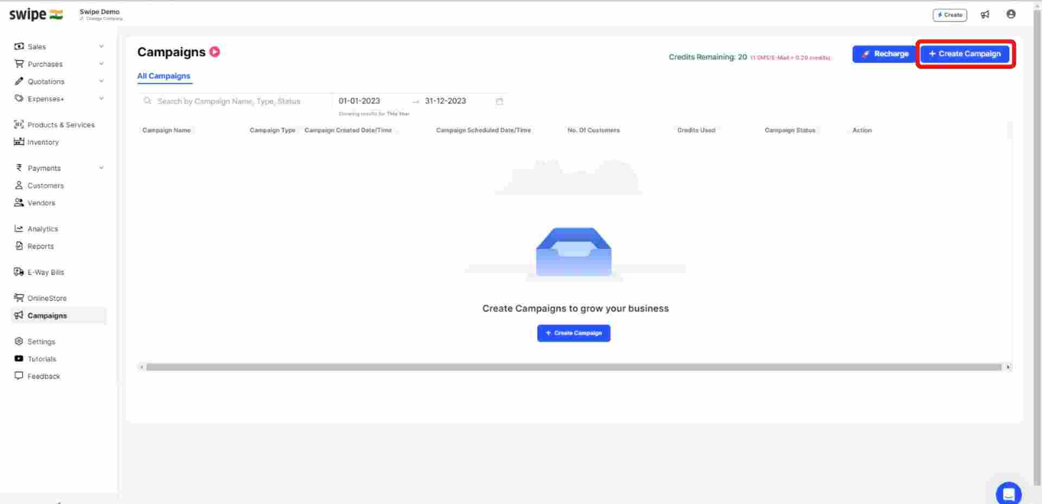This screenshot has height=504, width=1042.
Task: Click the Campaign Created Date/Time header
Action: click(348, 130)
